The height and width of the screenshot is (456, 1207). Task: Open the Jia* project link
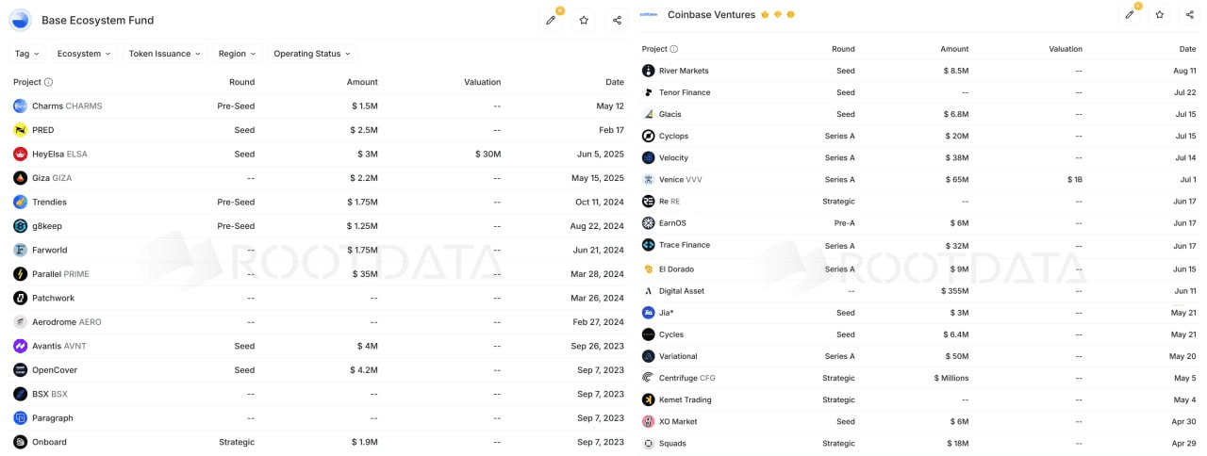(x=667, y=313)
